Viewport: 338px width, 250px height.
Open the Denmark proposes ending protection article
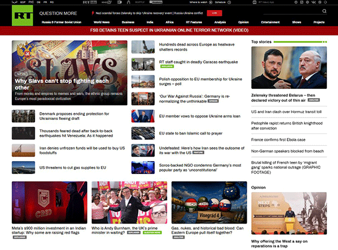(74, 116)
